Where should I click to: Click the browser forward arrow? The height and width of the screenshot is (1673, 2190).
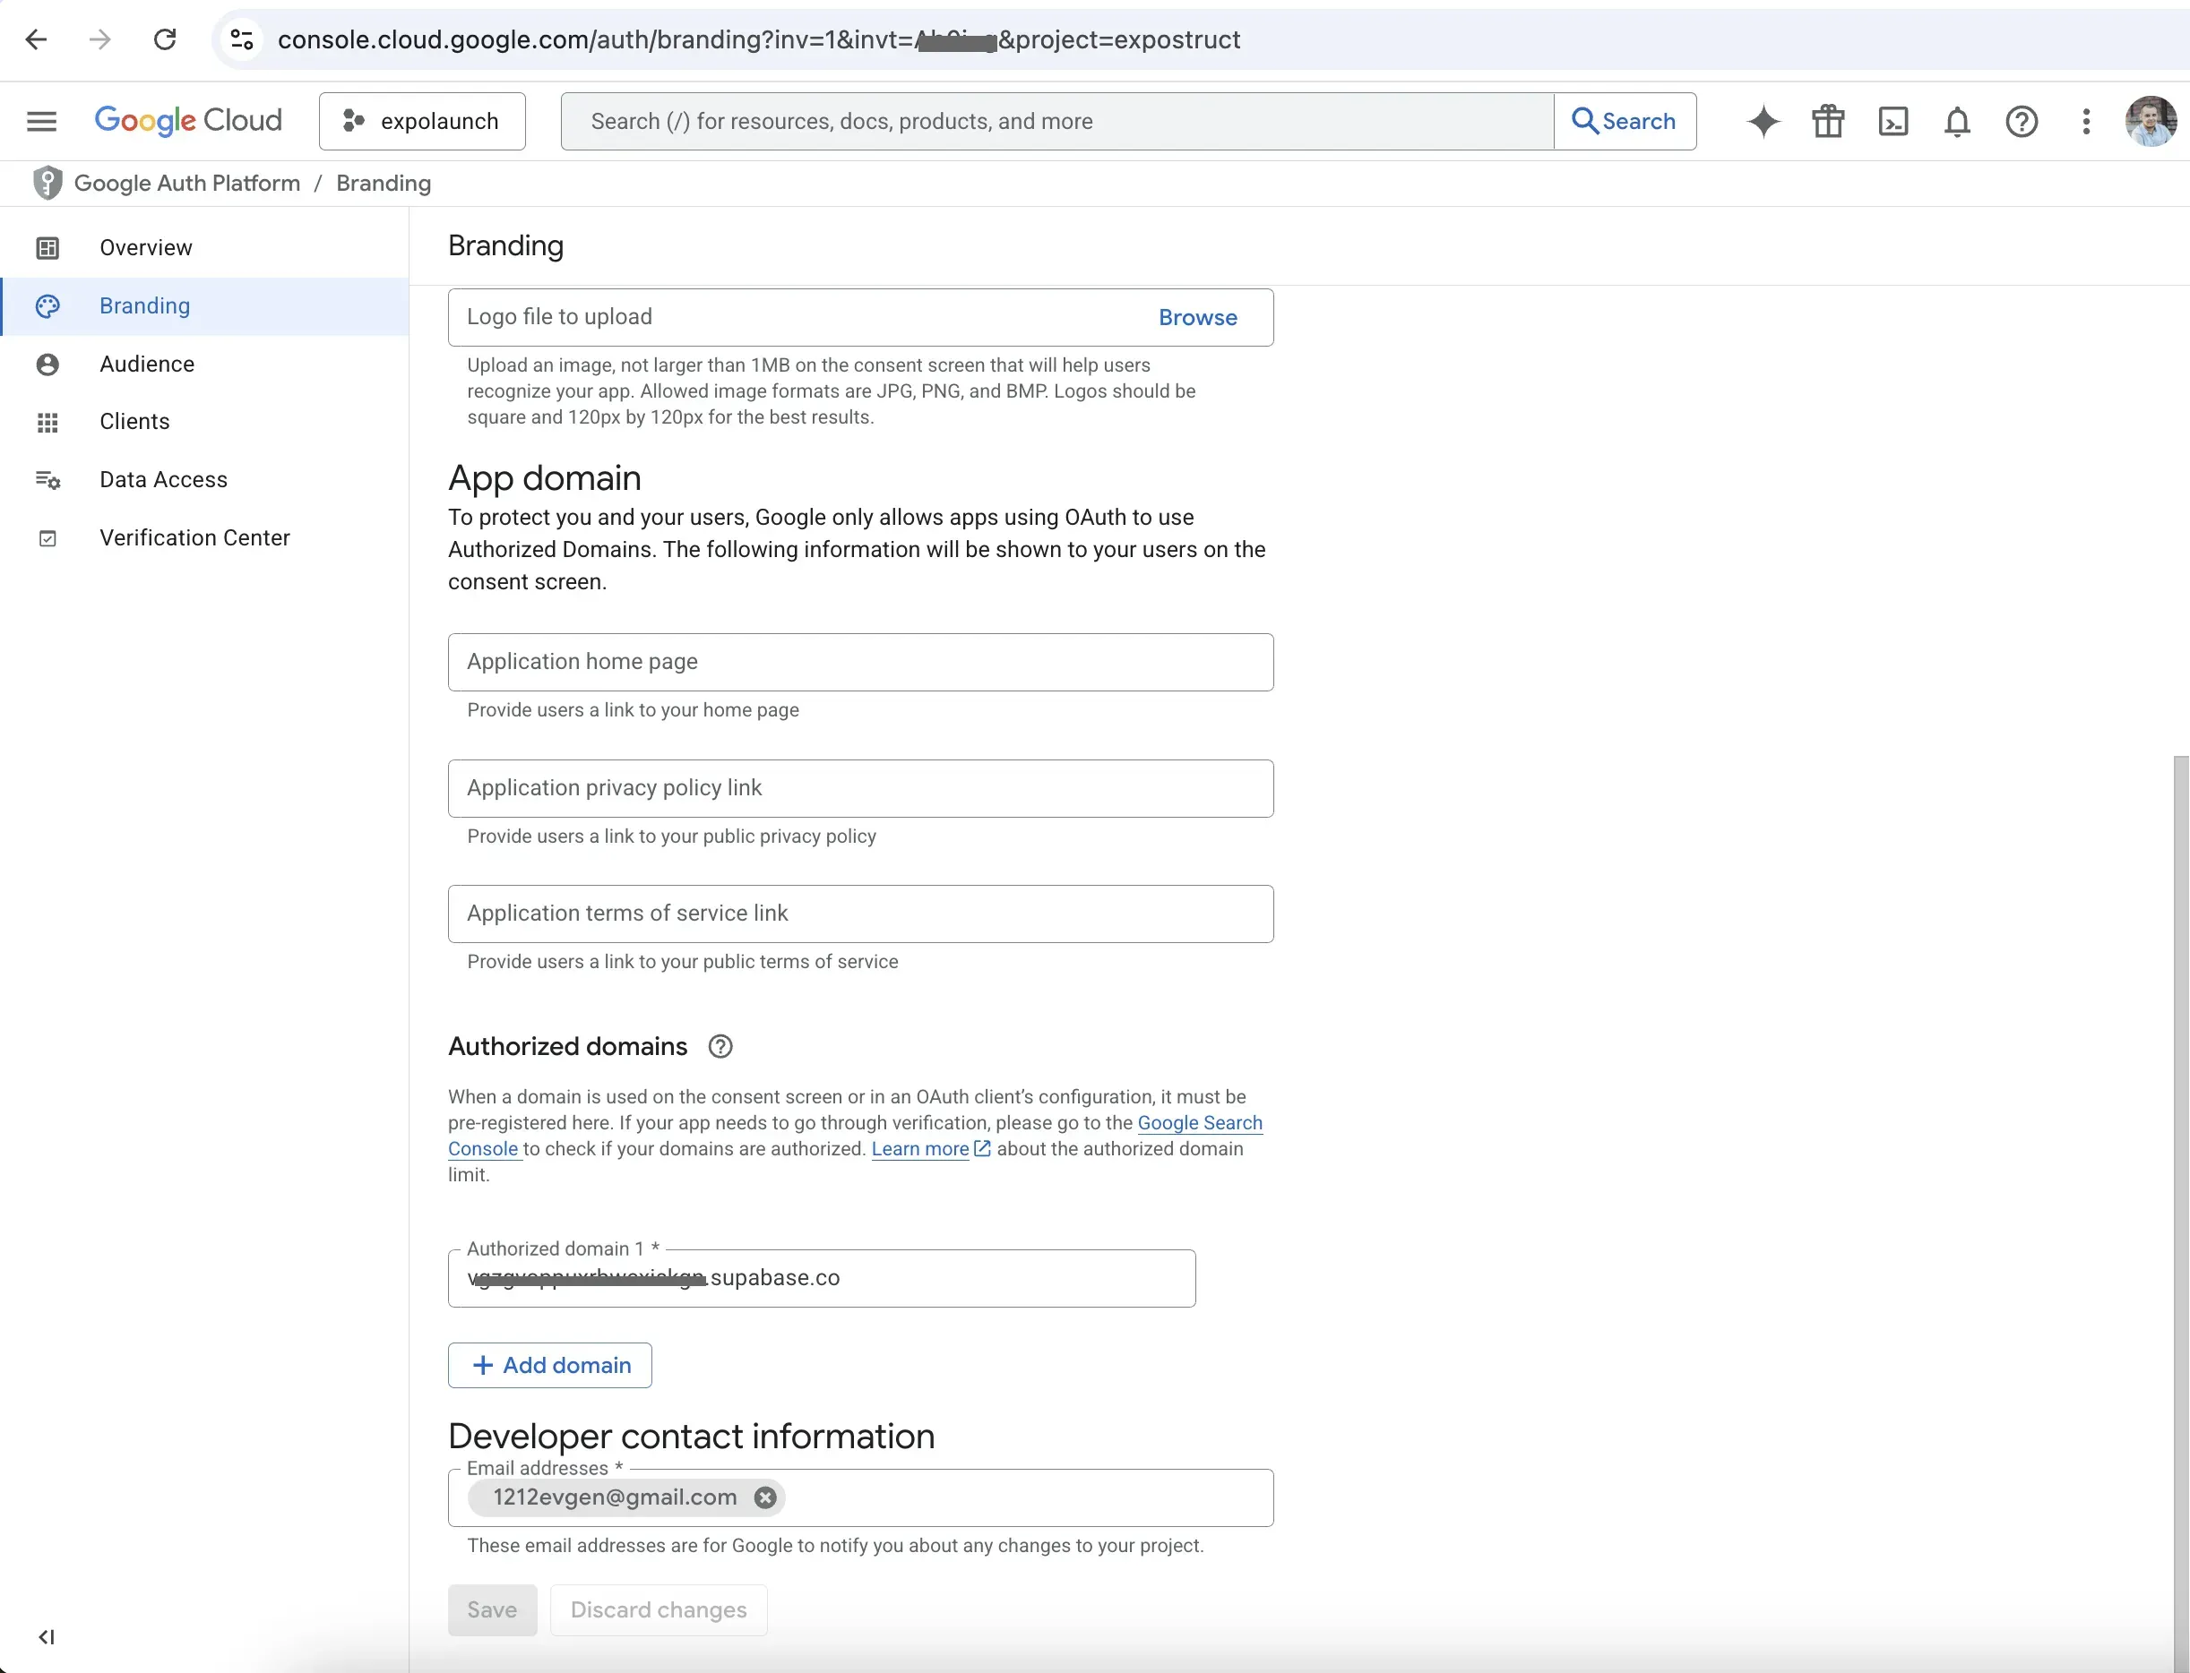[x=99, y=39]
